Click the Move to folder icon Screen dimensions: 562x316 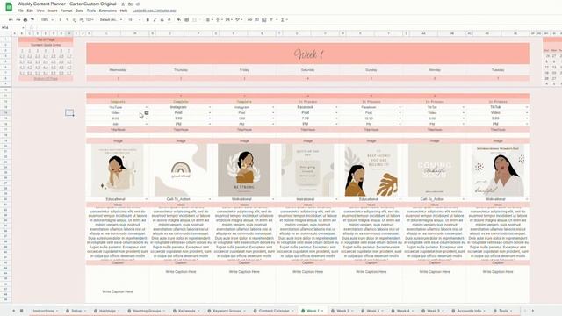point(131,4)
